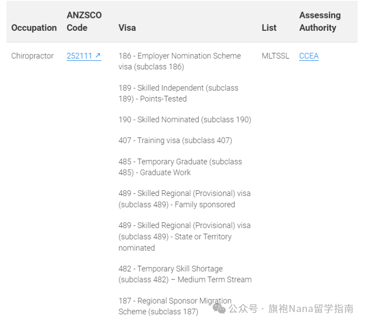Click the Visa column header
This screenshot has height=323, width=365.
(x=127, y=28)
